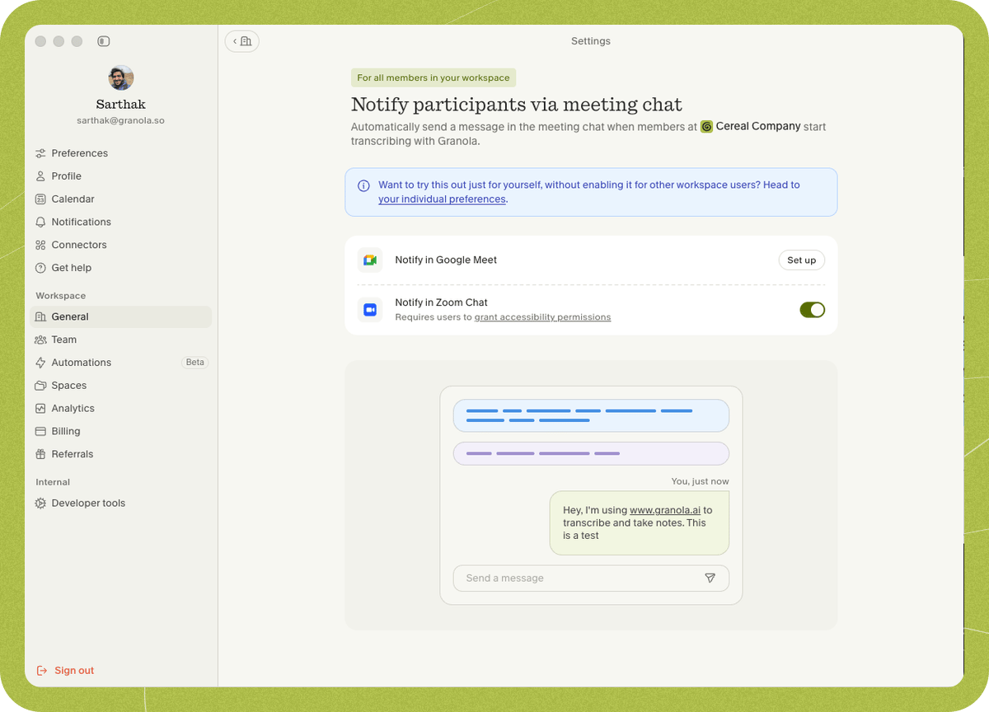Click the purple placeholder message bubble
Screen dimensions: 989x712
point(591,454)
